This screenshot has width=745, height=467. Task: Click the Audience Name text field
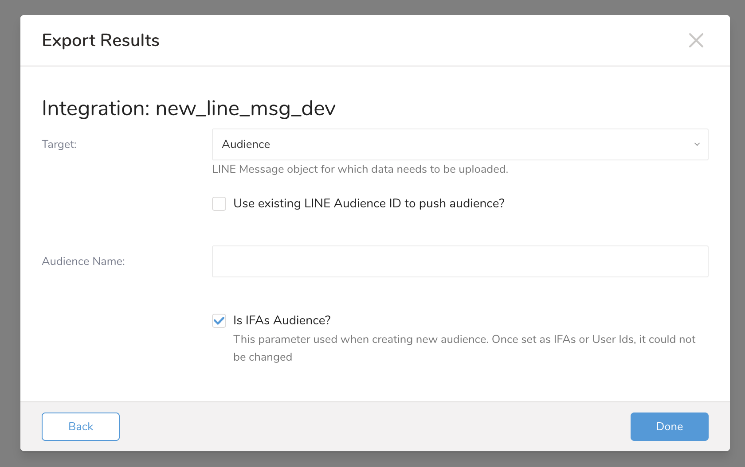click(459, 261)
